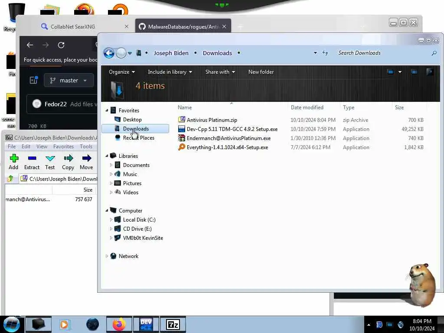Click Joseph Biden breadcrumb in address bar
The width and height of the screenshot is (444, 333).
[x=171, y=53]
